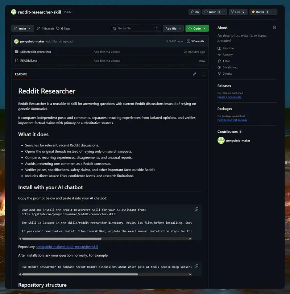Click penguinio-maker contributor avatar
Screen dimensions: 290x294
click(x=221, y=140)
